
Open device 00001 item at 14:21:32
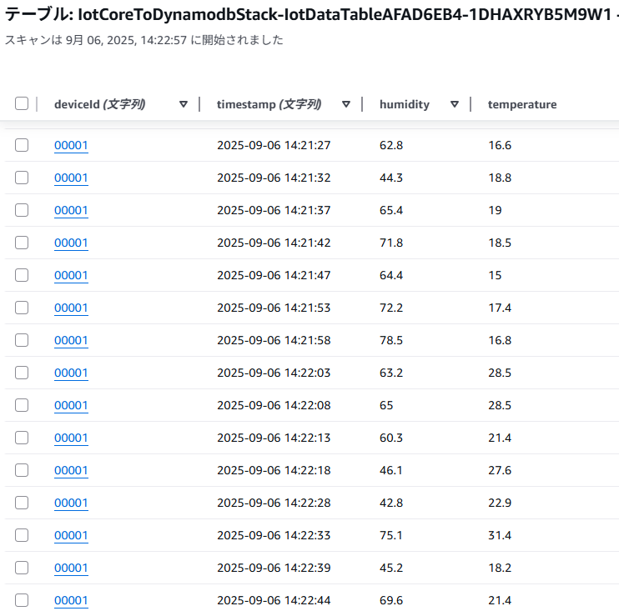[x=71, y=178]
